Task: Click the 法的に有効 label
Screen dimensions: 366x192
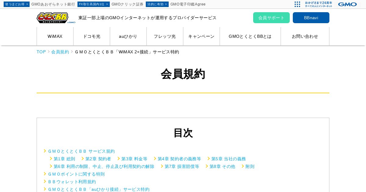Action: tap(157, 4)
